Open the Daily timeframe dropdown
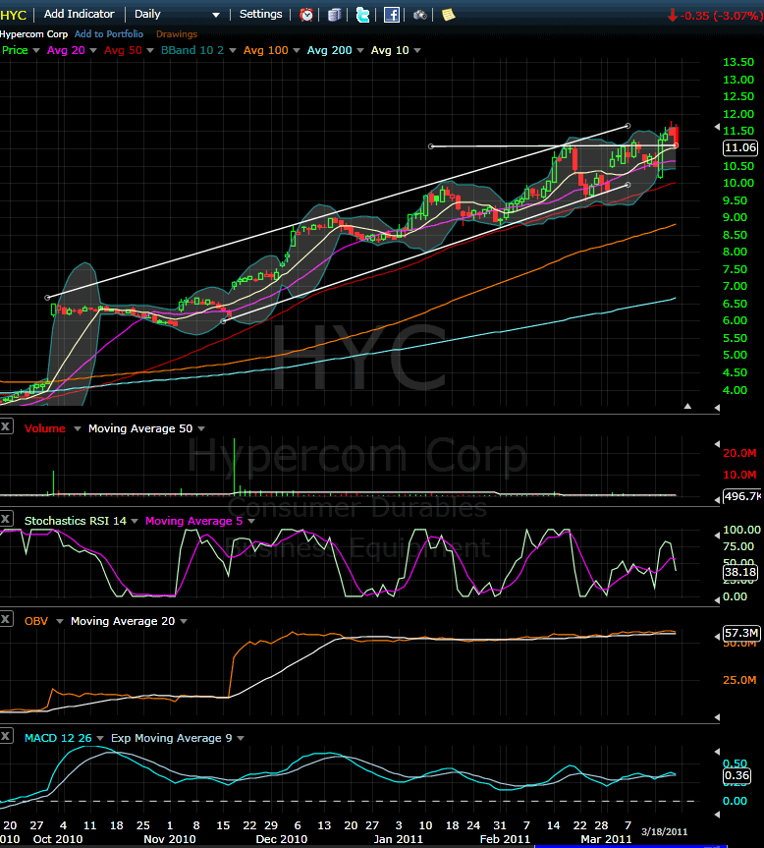 pos(216,15)
